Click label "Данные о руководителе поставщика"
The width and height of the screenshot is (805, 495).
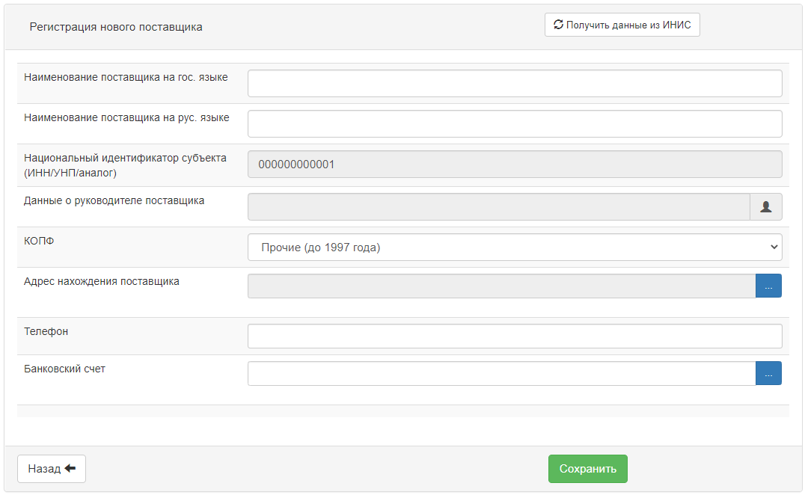pos(114,200)
